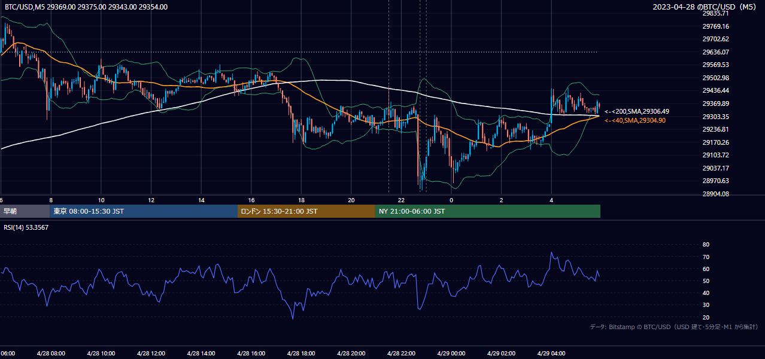Click price axis label 28970.63
The height and width of the screenshot is (359, 765).
pos(716,181)
